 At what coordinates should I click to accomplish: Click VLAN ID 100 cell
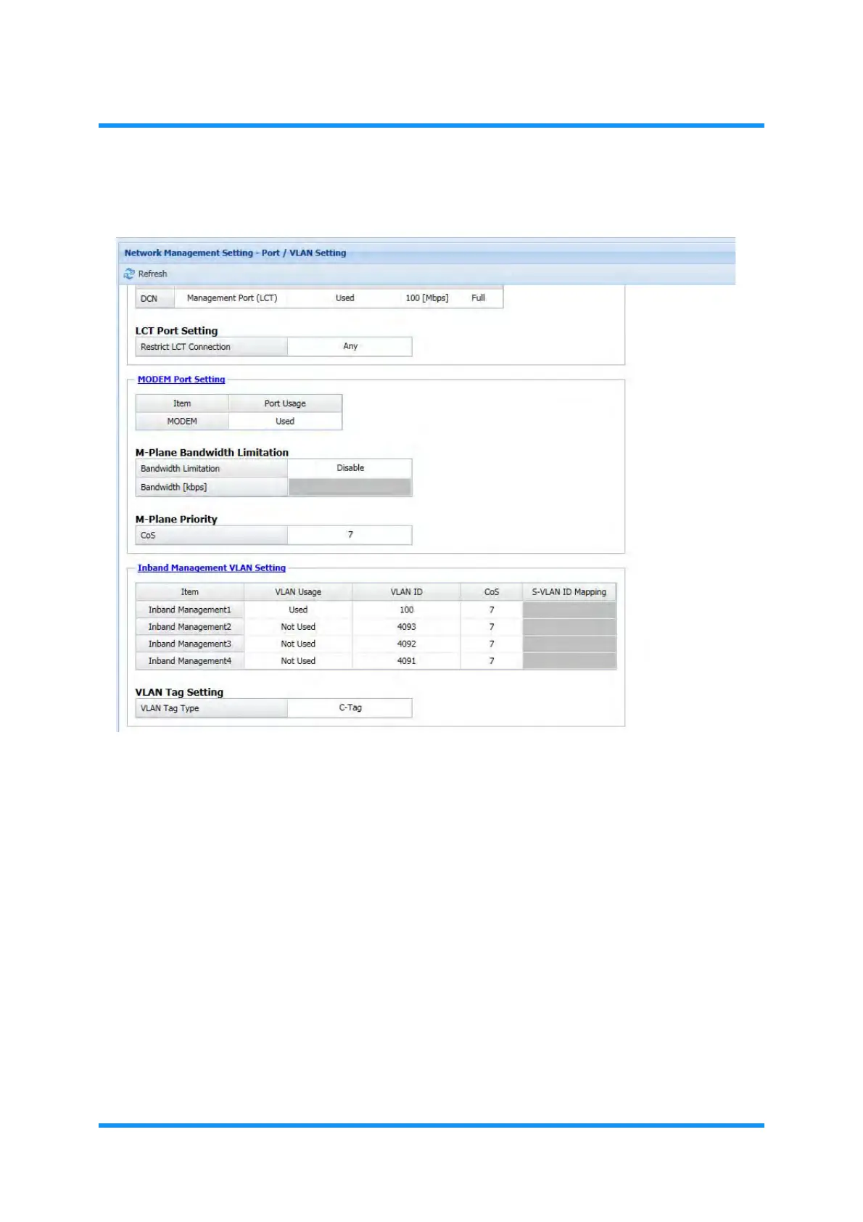coord(407,610)
